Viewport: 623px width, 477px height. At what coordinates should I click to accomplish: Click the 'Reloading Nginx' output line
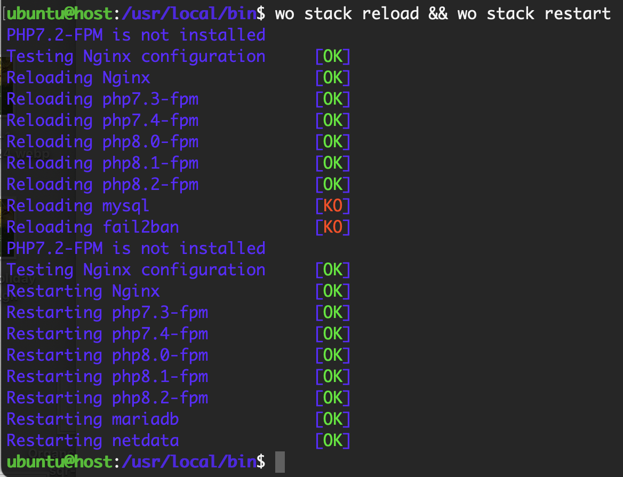click(x=78, y=78)
